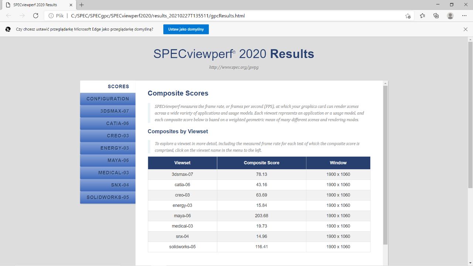Click the Composite Scores heading
Image resolution: width=473 pixels, height=266 pixels.
tap(178, 93)
